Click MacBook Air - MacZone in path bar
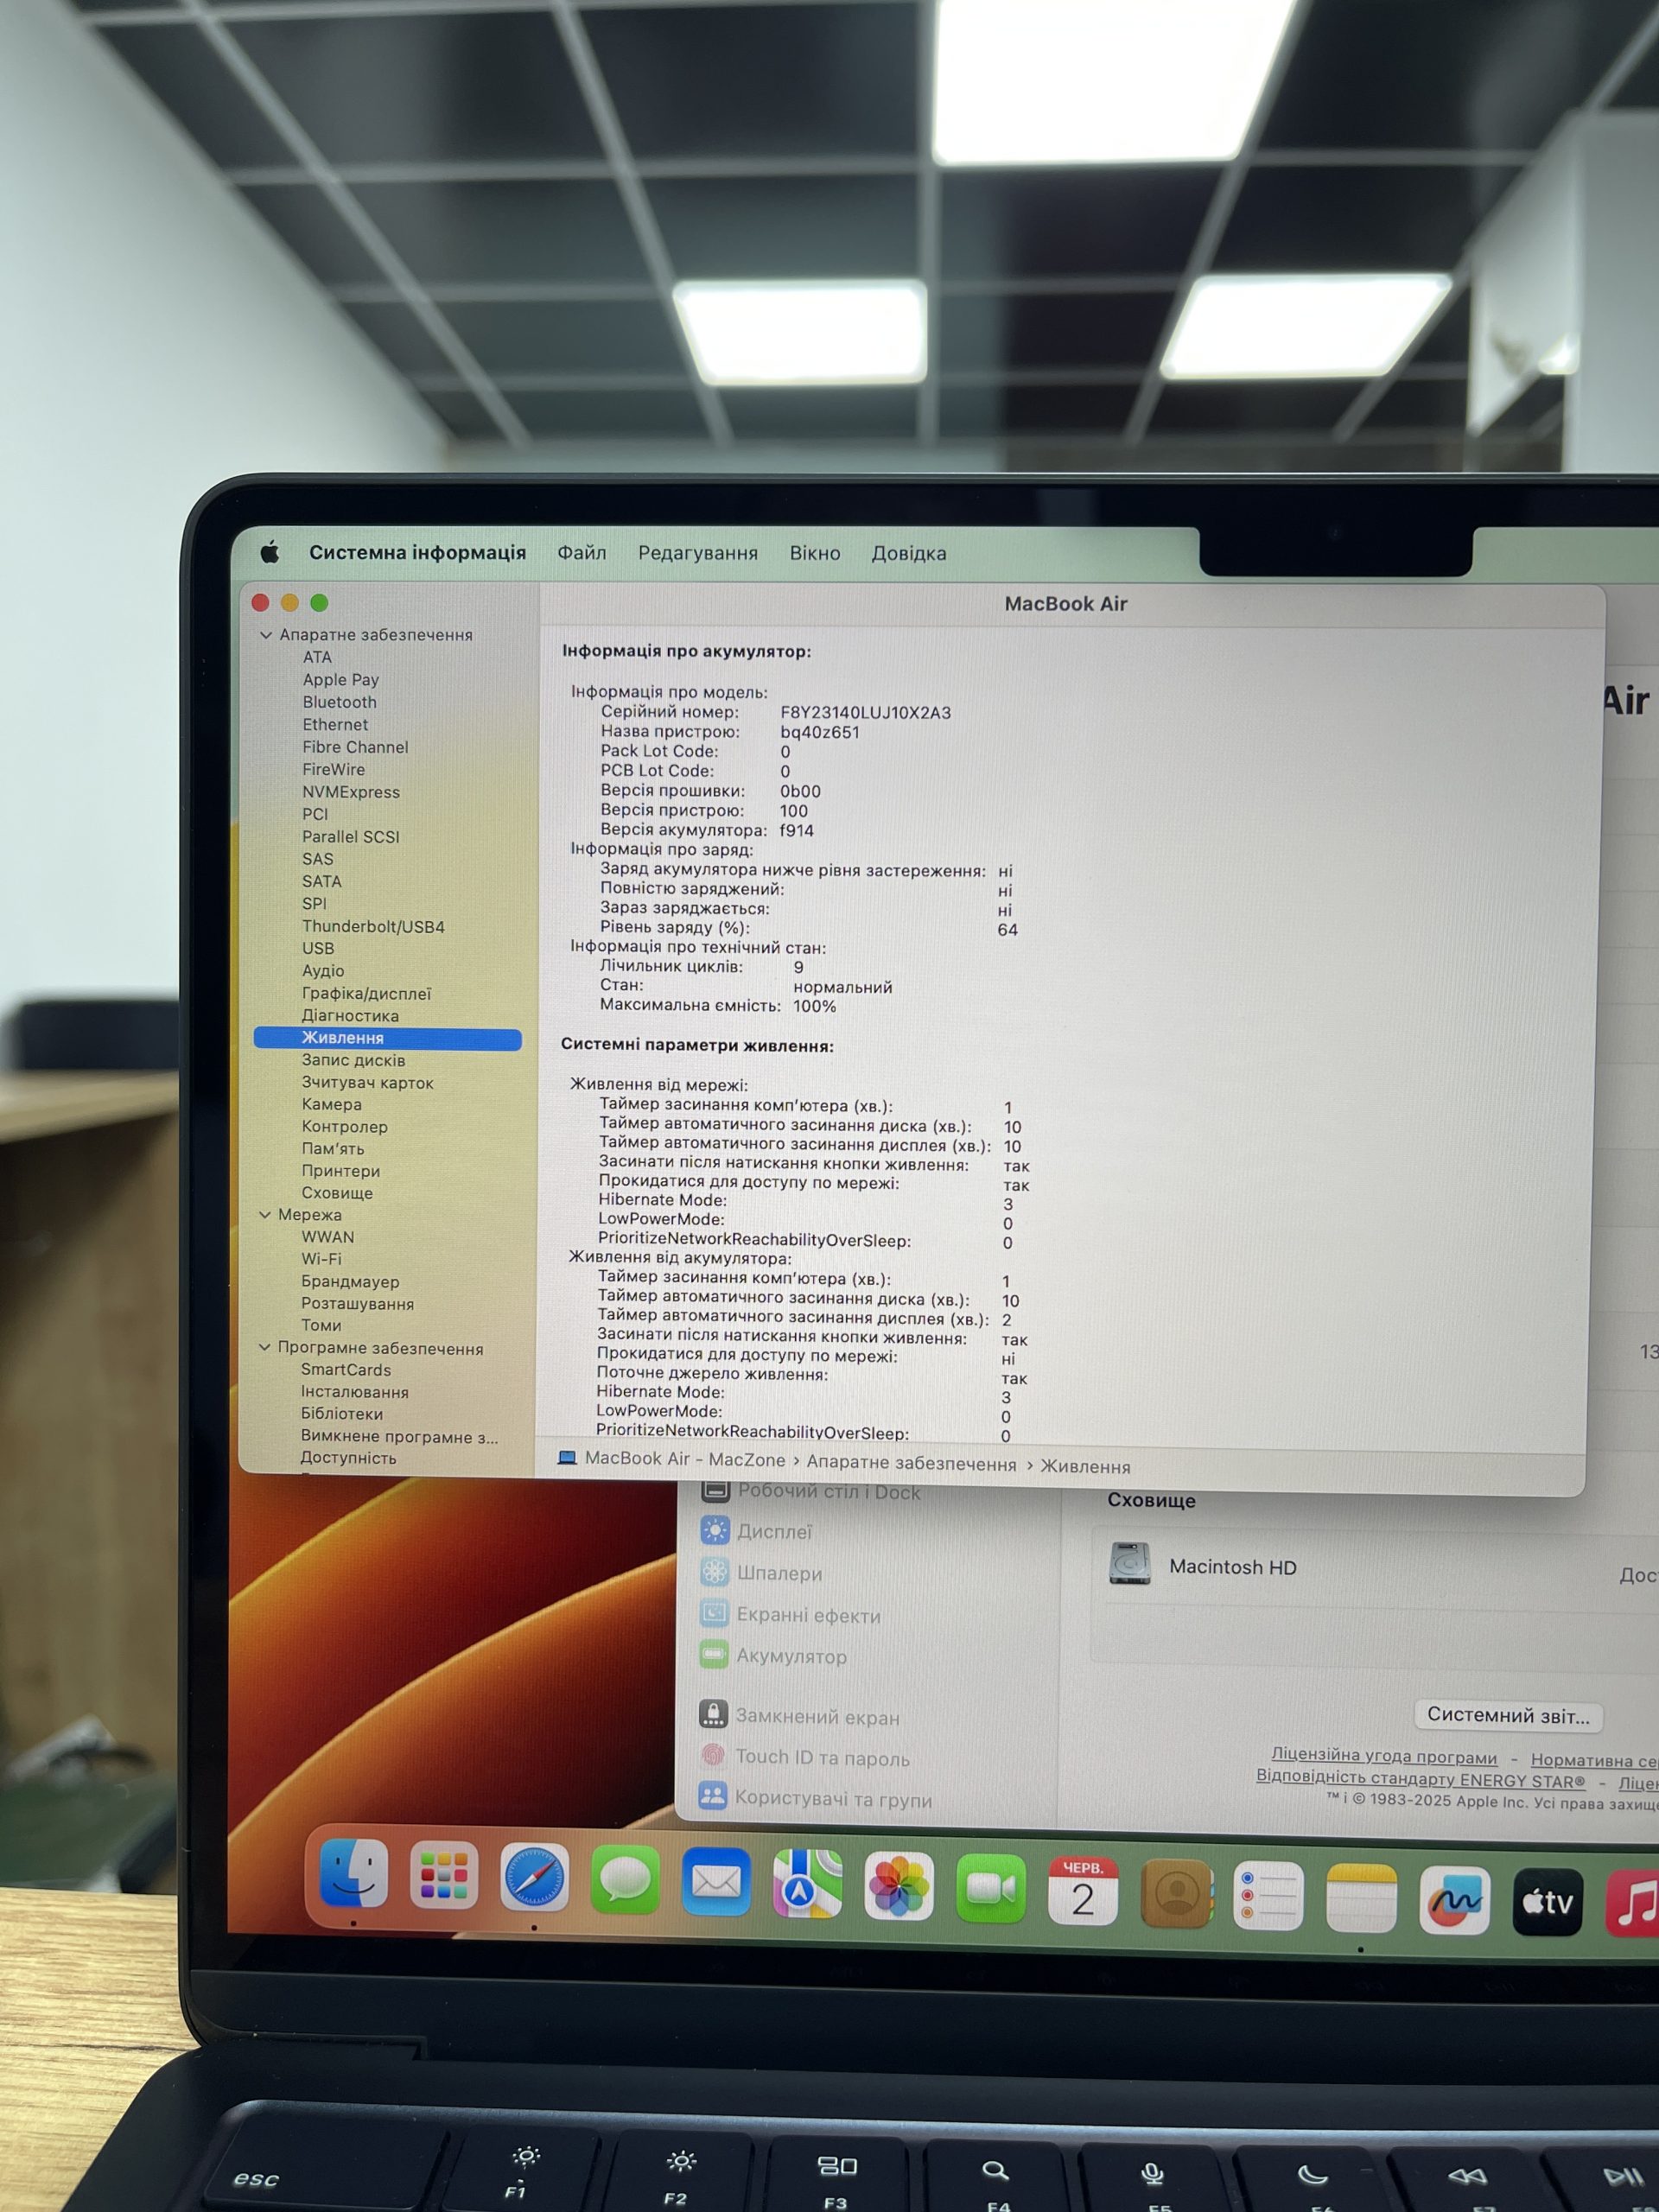Viewport: 1659px width, 2212px height. [685, 1459]
